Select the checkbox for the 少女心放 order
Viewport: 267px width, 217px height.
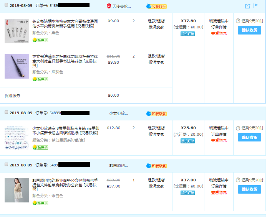6,112
